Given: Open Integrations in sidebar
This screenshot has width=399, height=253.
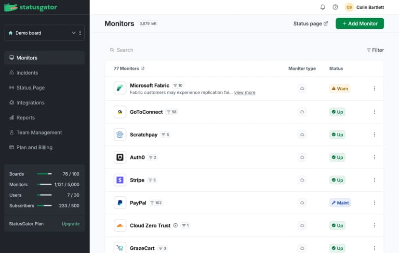Looking at the screenshot, I should pos(44,103).
